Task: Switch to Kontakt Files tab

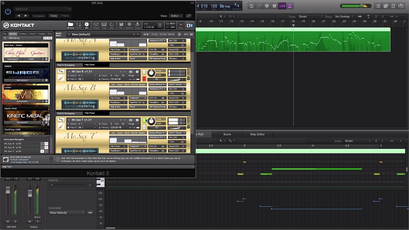Action: 5,34
